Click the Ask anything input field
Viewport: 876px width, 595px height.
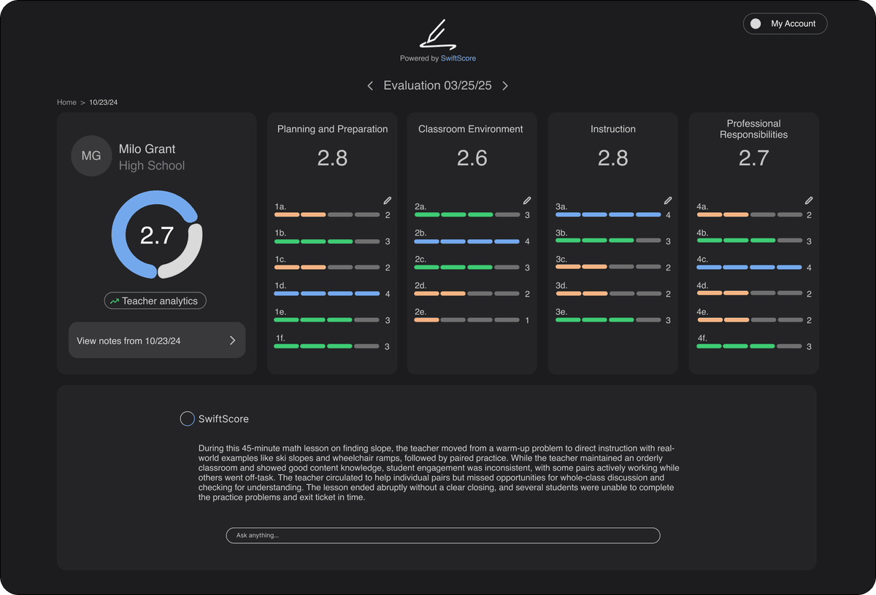tap(442, 535)
